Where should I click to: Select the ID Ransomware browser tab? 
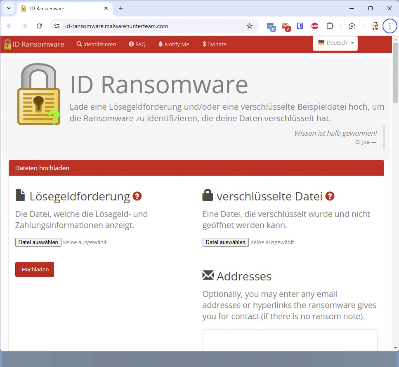[x=65, y=8]
